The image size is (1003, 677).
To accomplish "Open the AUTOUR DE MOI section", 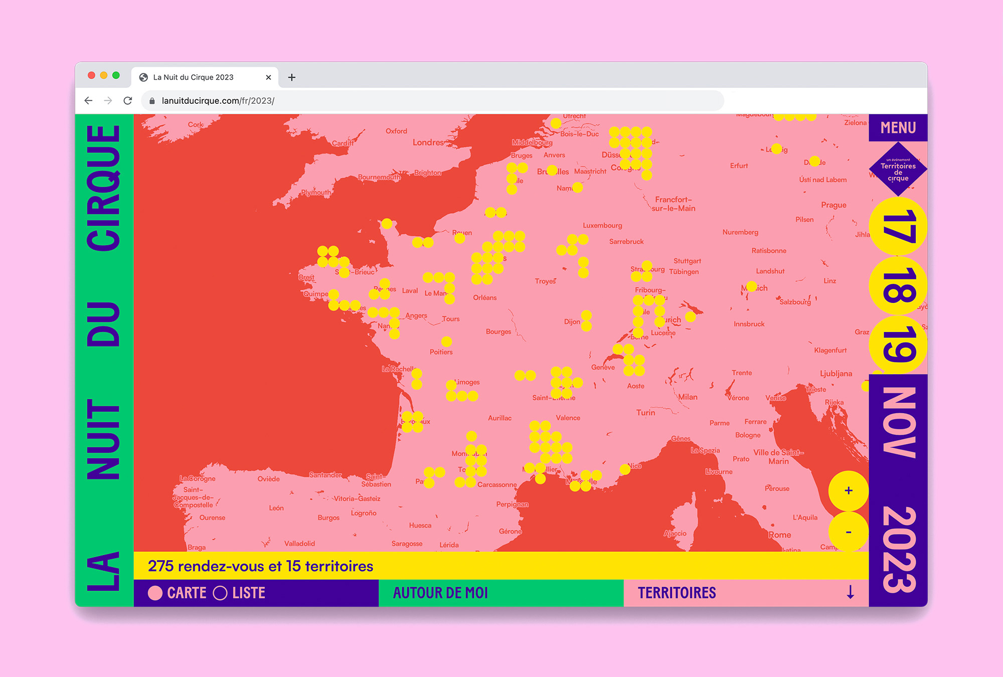I will coord(501,593).
